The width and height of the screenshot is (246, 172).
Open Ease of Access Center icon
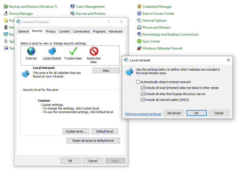[x=139, y=14]
